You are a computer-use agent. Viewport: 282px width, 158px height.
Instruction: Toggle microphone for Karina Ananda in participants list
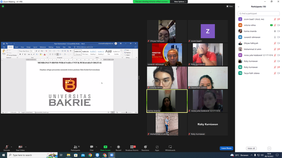(x=275, y=31)
